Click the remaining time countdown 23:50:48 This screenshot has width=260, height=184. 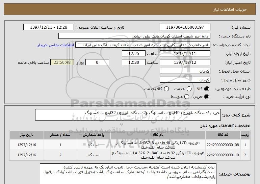pos(62,62)
